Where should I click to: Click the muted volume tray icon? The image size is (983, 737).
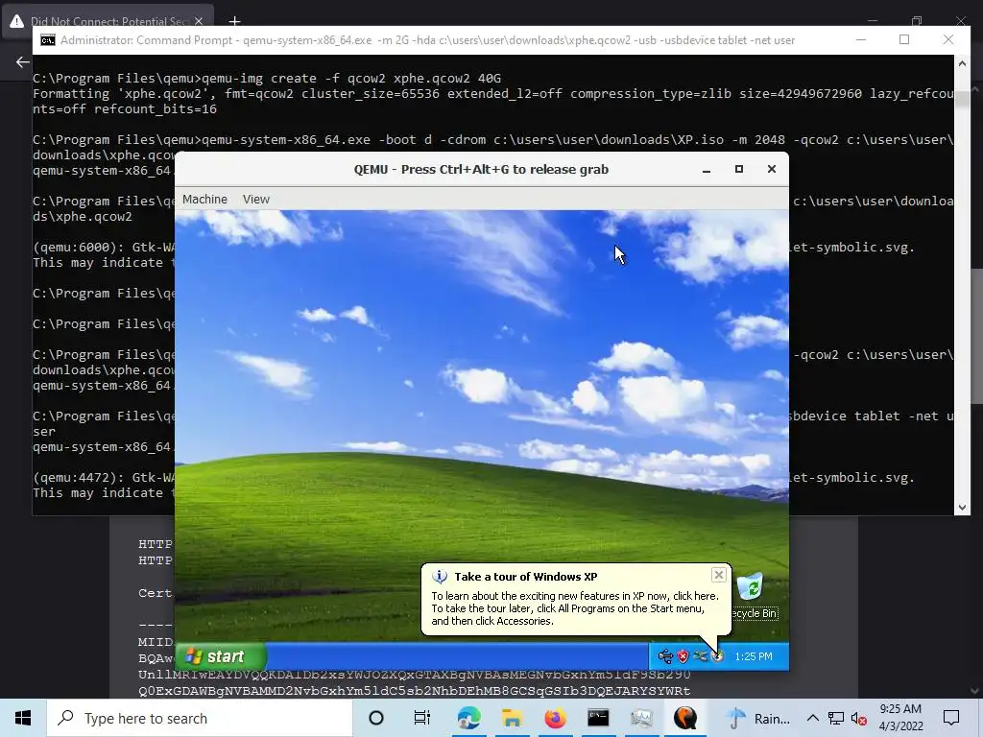tap(859, 718)
